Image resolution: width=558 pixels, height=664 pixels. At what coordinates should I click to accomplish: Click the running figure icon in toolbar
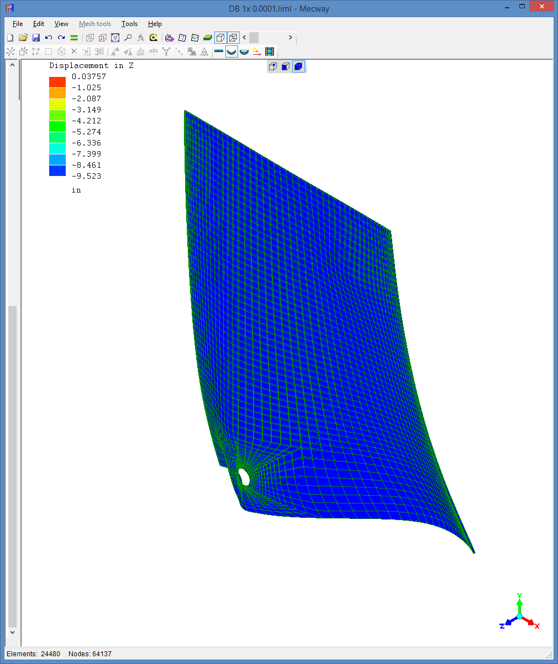(141, 38)
